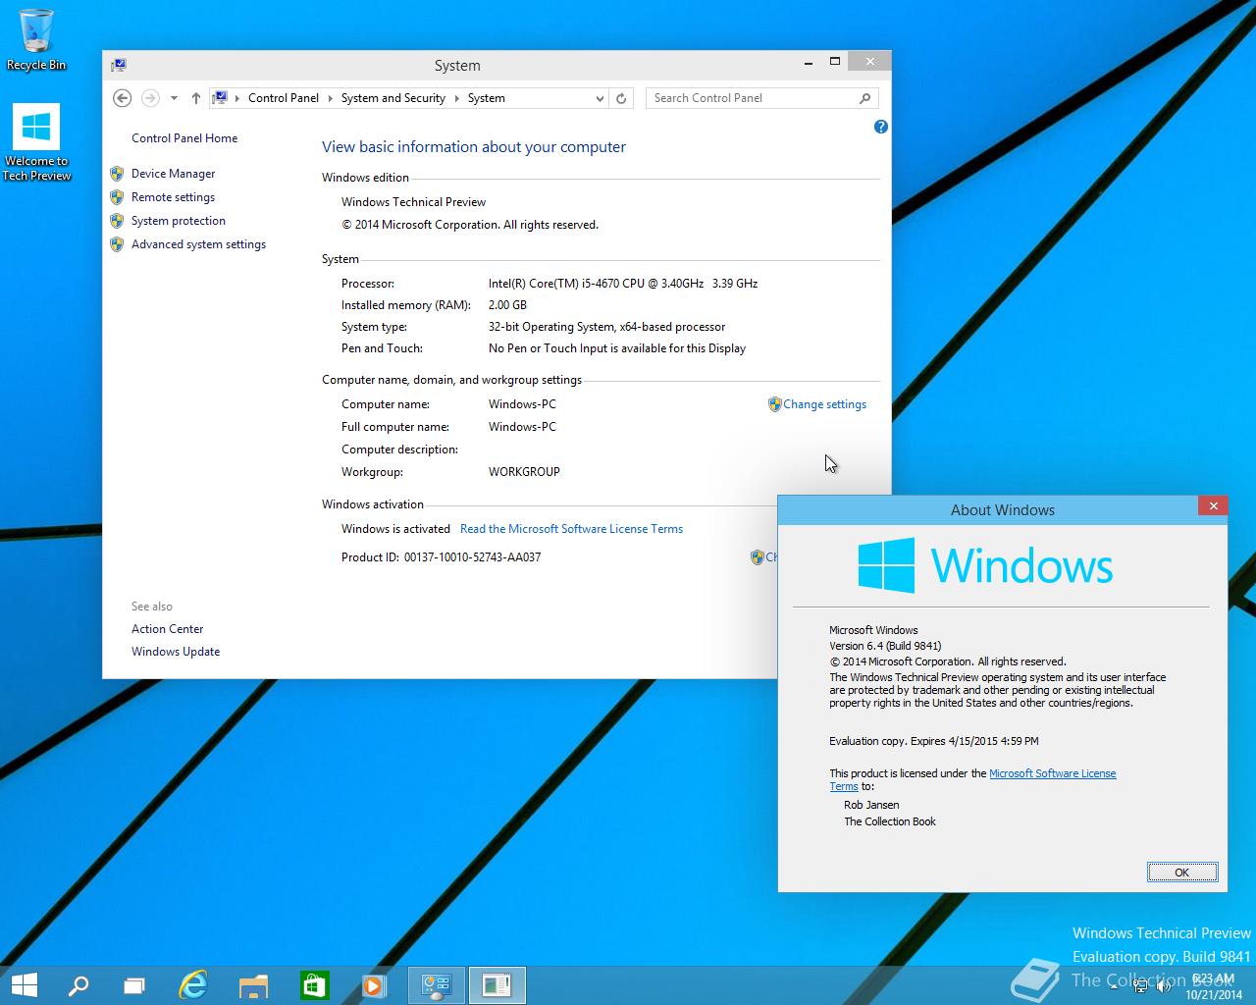Image resolution: width=1256 pixels, height=1005 pixels.
Task: Click shield icon beside Advanced system settings
Action: [x=117, y=244]
